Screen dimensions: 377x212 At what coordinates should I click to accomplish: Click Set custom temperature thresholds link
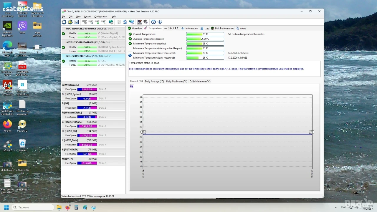pos(246,34)
